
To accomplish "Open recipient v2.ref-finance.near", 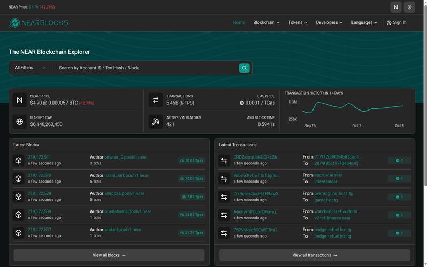I will click(332, 218).
